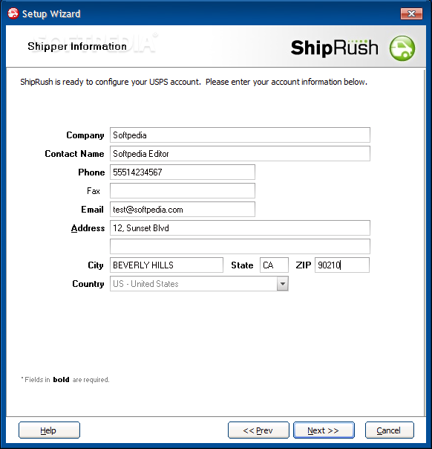The image size is (432, 449).
Task: Open the Country dropdown arrow
Action: 283,284
